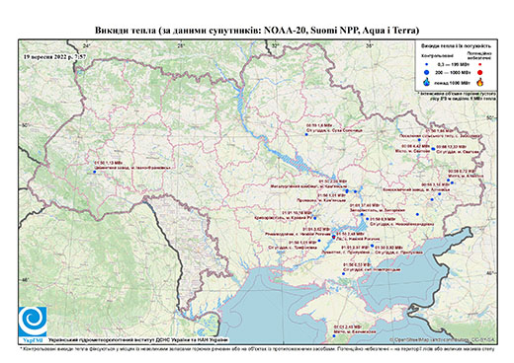Click the Сватове 12,33 MW marker
514x363 pixels.
pyautogui.click(x=433, y=149)
